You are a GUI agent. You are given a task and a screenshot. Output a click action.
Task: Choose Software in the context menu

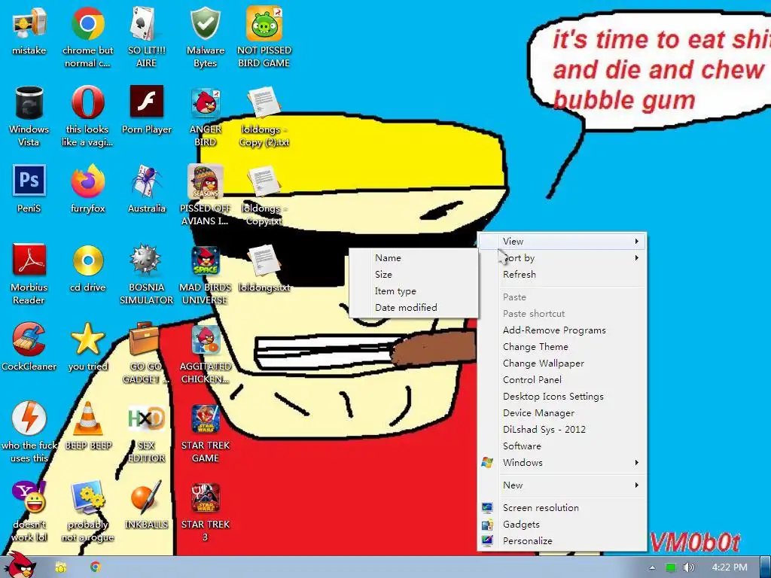562,446
